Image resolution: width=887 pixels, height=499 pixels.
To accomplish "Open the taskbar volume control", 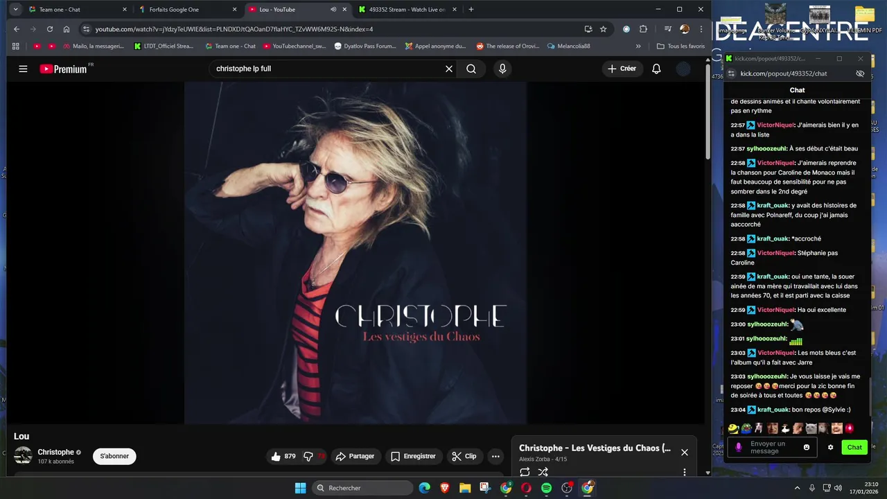I will pyautogui.click(x=838, y=488).
